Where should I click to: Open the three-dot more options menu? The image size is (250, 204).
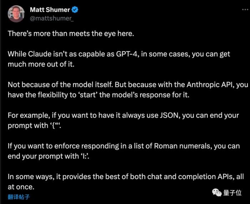pos(245,10)
